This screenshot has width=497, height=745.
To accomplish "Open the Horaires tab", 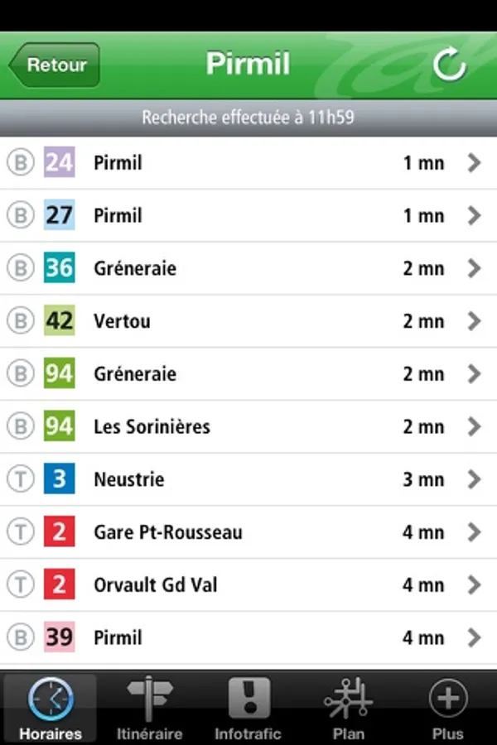I will coord(51,709).
